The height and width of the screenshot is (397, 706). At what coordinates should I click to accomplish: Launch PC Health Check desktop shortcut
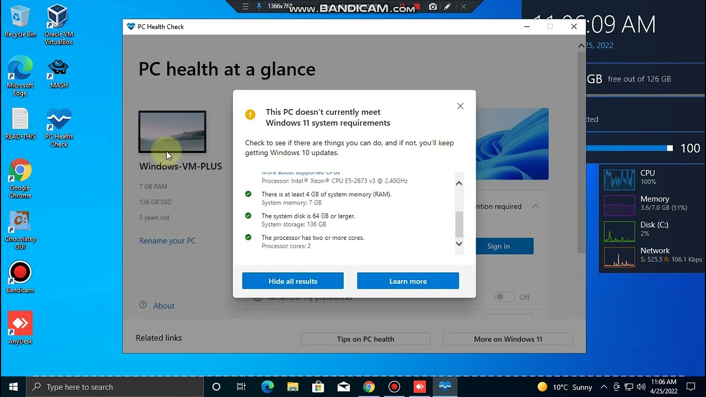pyautogui.click(x=58, y=128)
